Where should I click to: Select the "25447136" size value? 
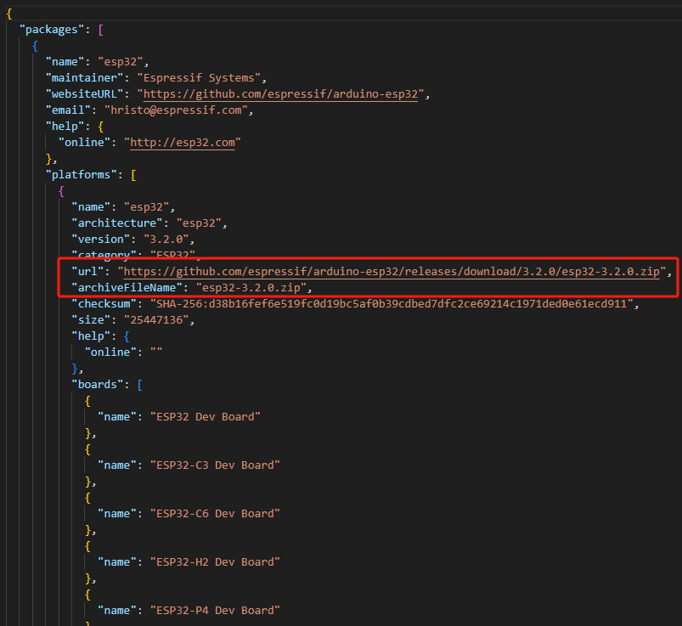(156, 319)
